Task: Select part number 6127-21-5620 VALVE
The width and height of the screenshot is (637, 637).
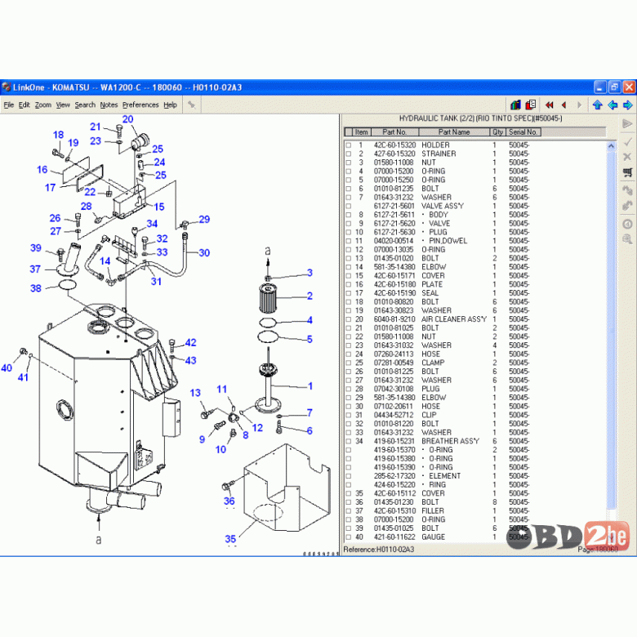Action: click(394, 224)
